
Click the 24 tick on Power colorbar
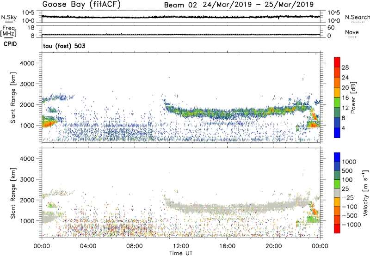pos(345,78)
